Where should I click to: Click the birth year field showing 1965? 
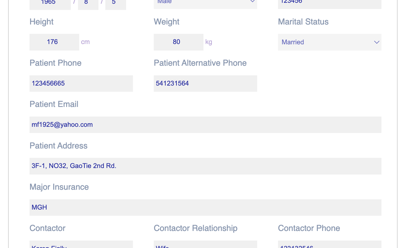(x=50, y=3)
